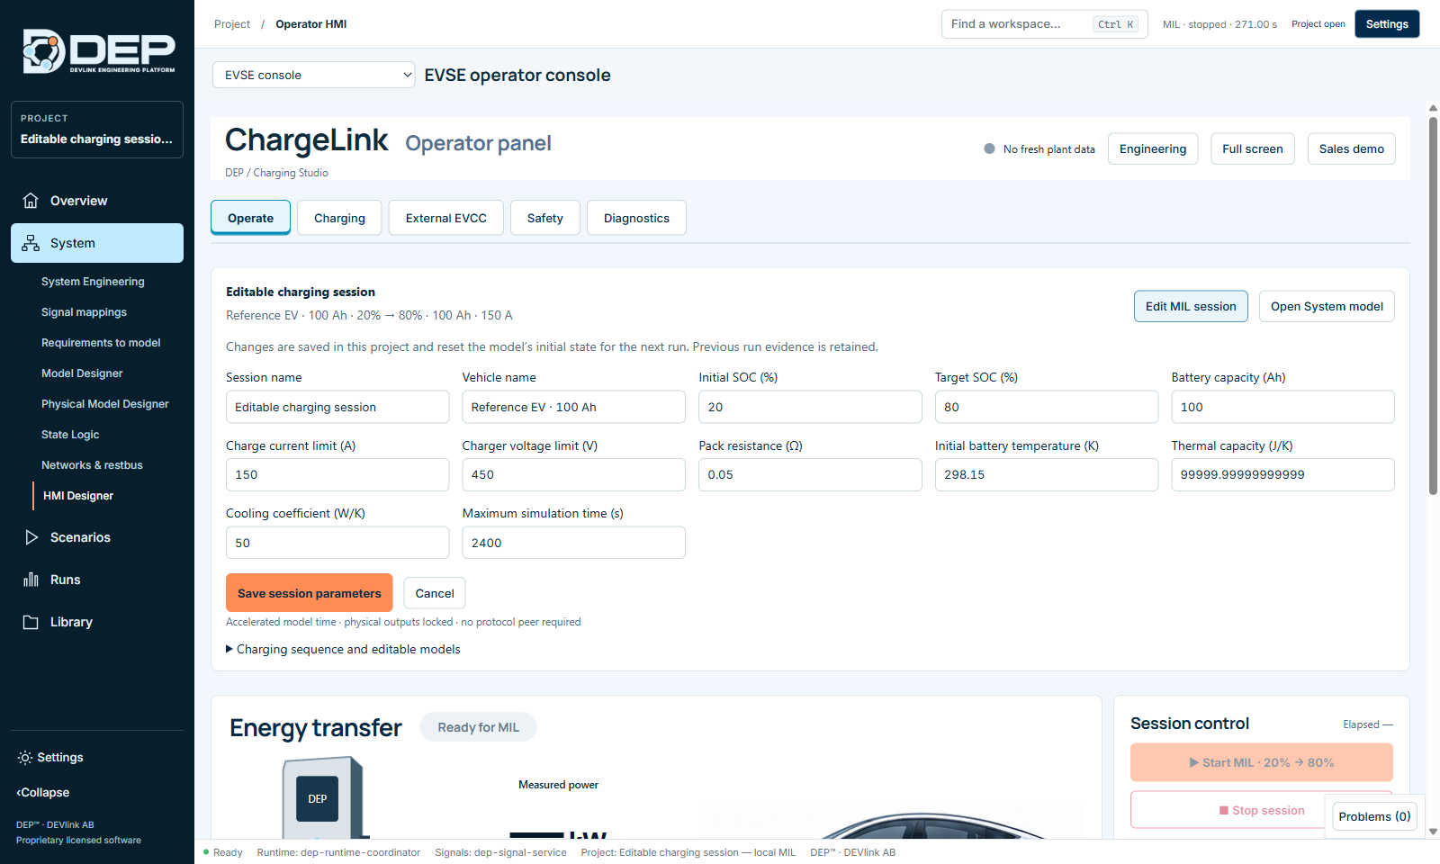The width and height of the screenshot is (1440, 864).
Task: Open Signal mappings in sidebar
Action: (84, 312)
